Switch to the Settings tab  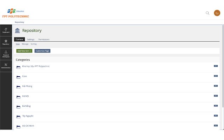point(31,40)
